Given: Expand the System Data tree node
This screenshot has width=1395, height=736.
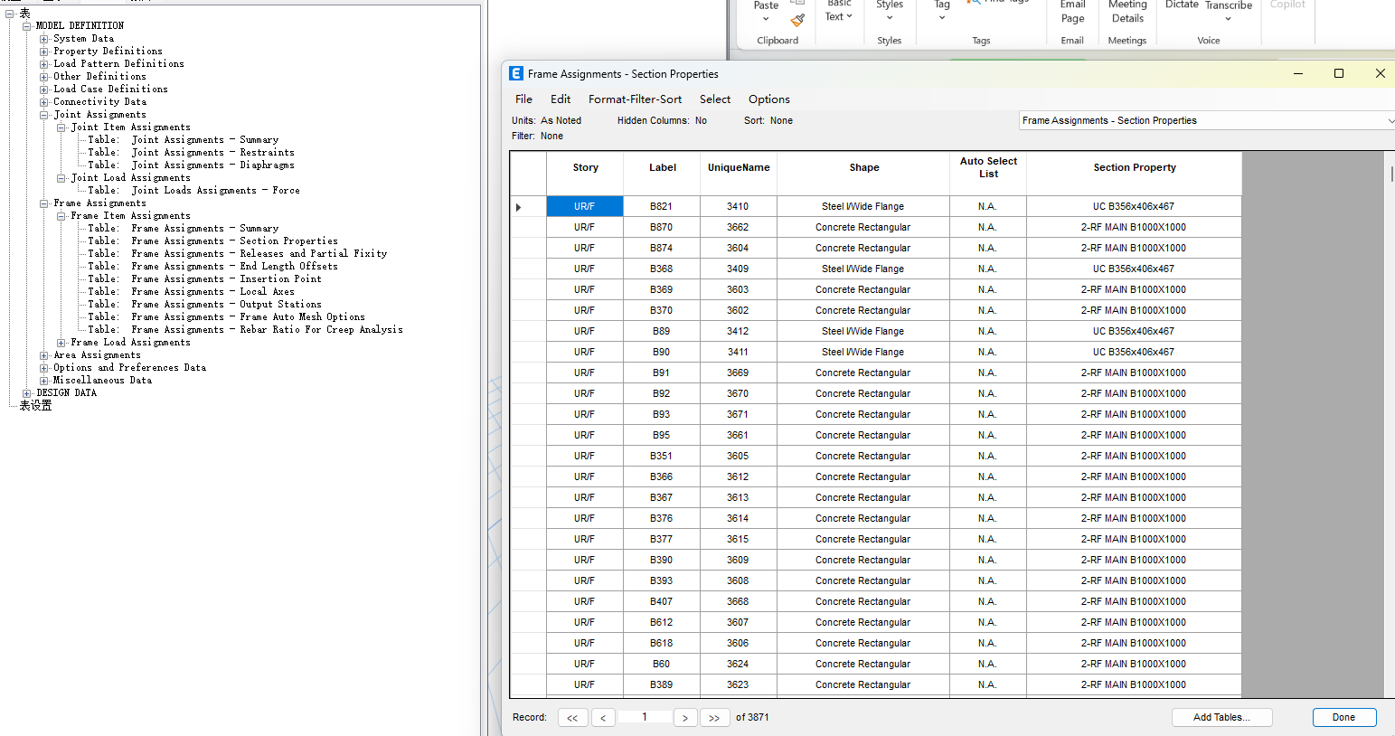Looking at the screenshot, I should click(x=44, y=39).
